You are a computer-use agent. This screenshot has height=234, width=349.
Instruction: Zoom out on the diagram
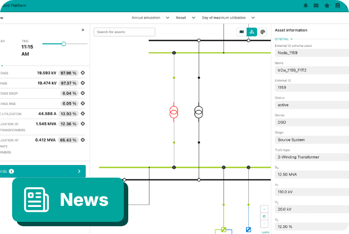pyautogui.click(x=264, y=224)
